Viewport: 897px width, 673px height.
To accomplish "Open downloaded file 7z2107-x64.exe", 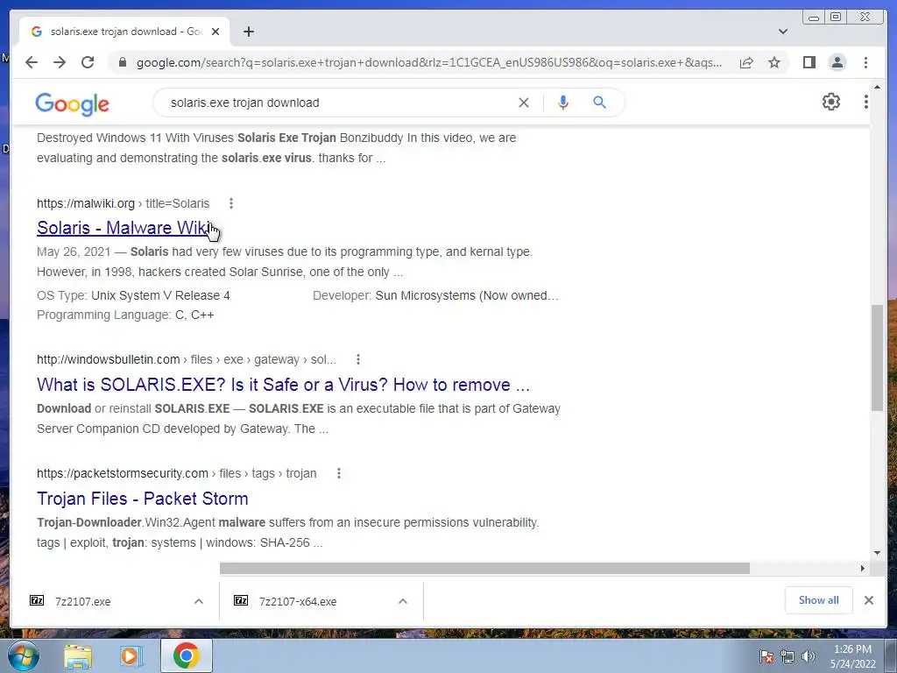I will click(298, 601).
